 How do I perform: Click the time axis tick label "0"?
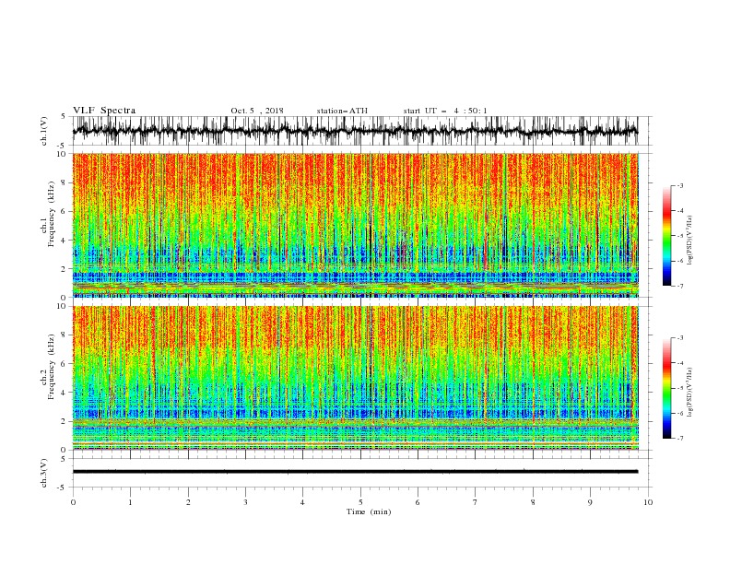coord(73,502)
